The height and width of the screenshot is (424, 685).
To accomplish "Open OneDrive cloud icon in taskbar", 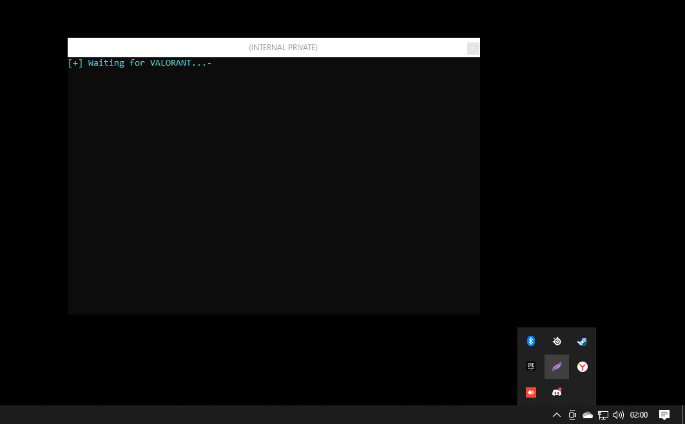I will [588, 415].
